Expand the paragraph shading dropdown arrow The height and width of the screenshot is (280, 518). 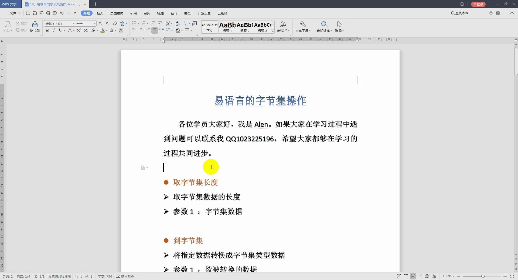point(182,31)
